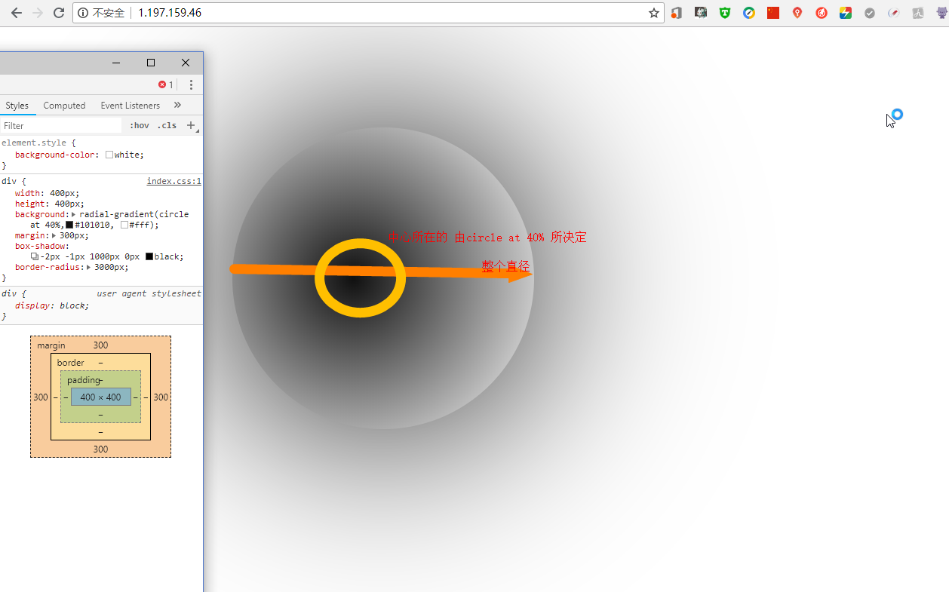This screenshot has height=592, width=949.
Task: Click the top margin 300 in box model
Action: click(100, 345)
